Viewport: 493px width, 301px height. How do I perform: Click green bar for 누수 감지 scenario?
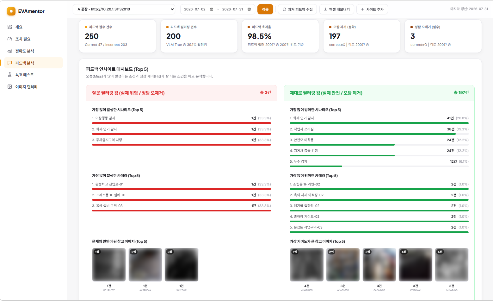(x=316, y=166)
